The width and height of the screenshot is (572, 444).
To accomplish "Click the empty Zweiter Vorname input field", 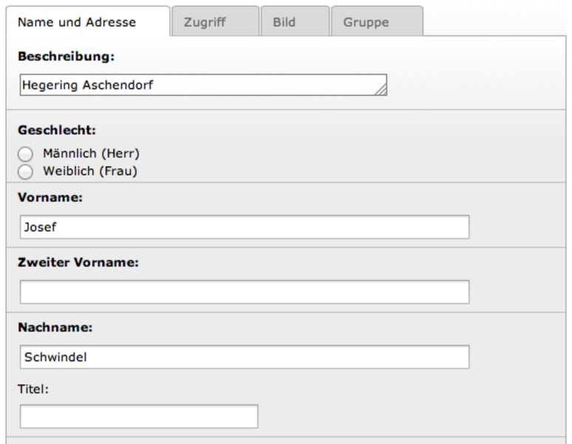I will (x=245, y=292).
